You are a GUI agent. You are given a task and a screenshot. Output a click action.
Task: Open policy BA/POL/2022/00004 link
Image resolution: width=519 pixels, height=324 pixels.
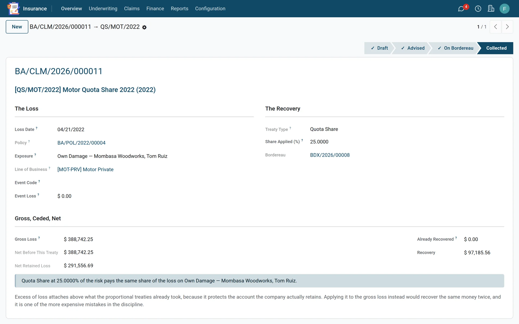pos(81,143)
